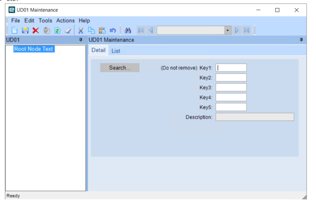Save using the floppy disk icon
This screenshot has height=206, width=316.
click(25, 30)
